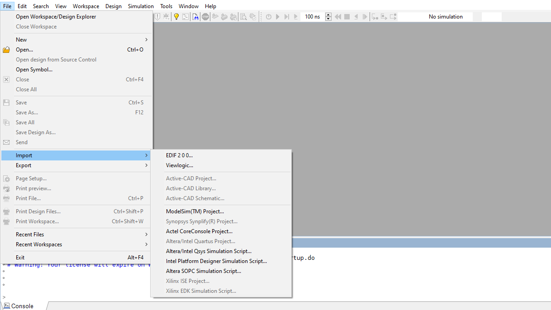The height and width of the screenshot is (310, 551).
Task: Choose Open... from File menu
Action: [x=76, y=50]
